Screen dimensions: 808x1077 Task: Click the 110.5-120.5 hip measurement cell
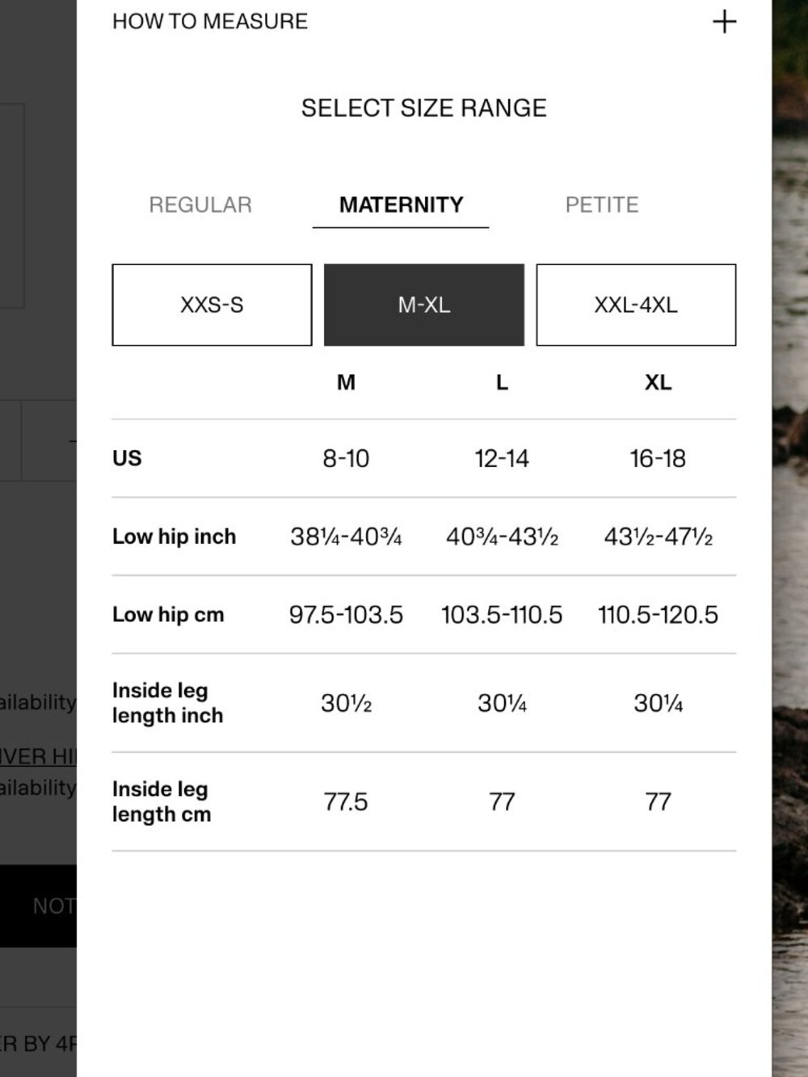pyautogui.click(x=658, y=615)
